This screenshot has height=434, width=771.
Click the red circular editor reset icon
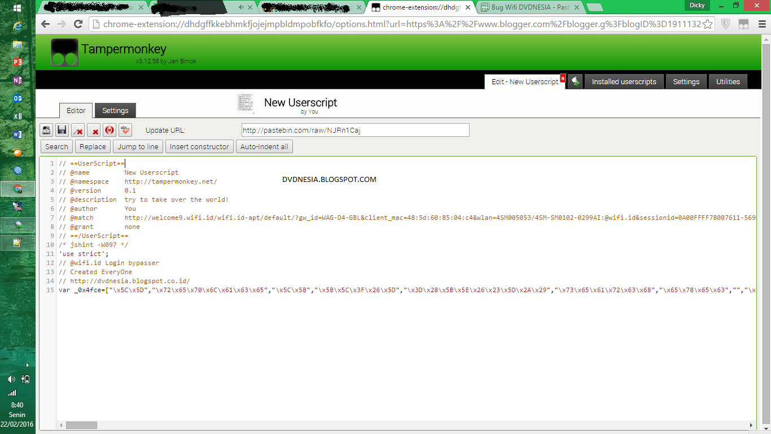(x=109, y=130)
